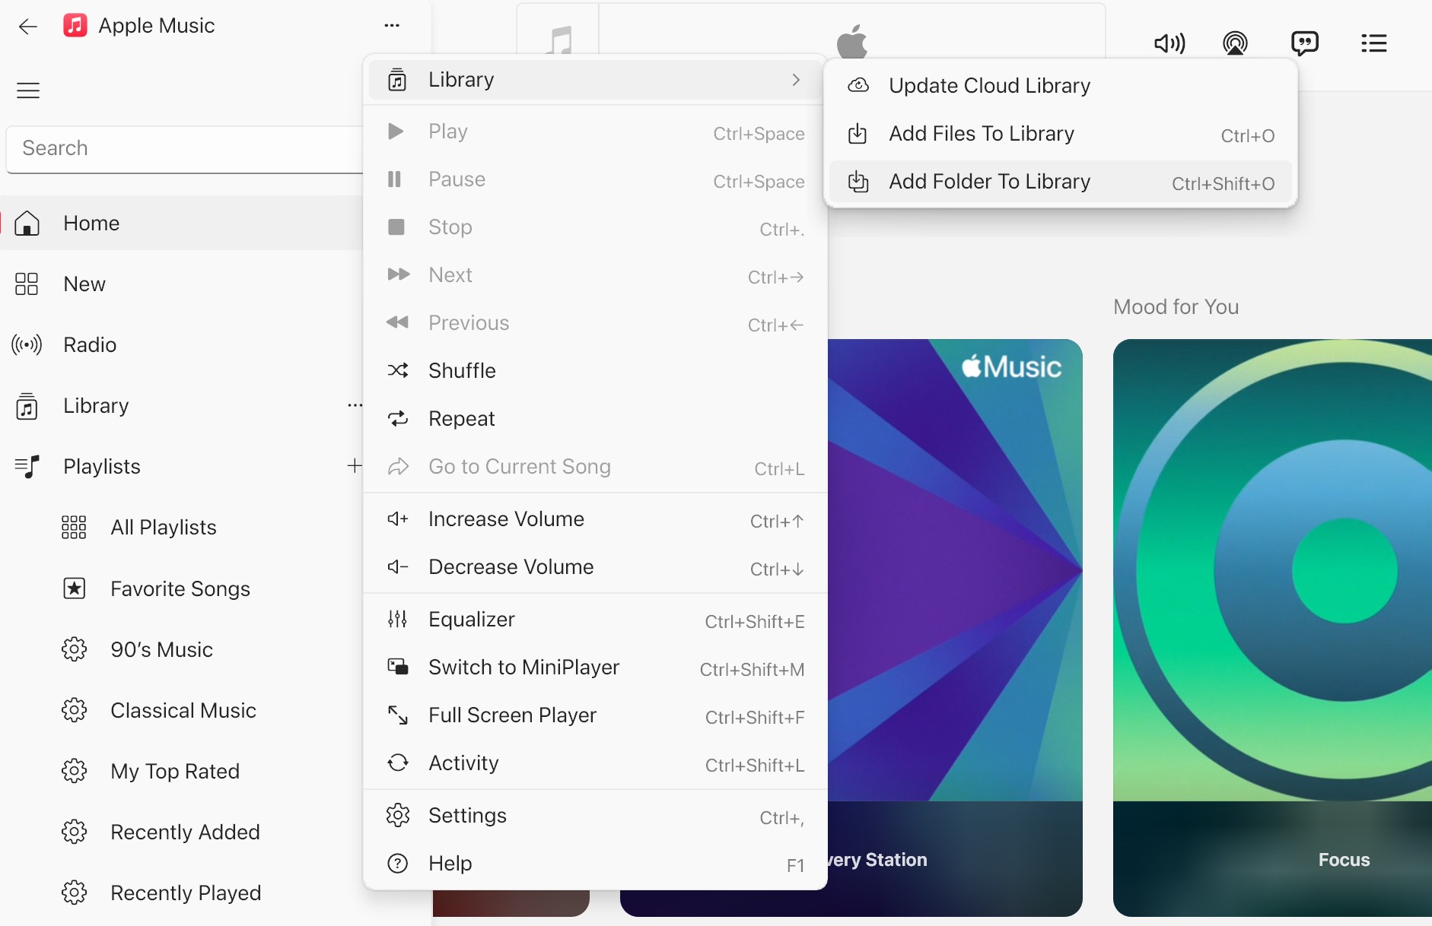1432x926 pixels.
Task: Choose Previous from the menu
Action: pos(595,323)
